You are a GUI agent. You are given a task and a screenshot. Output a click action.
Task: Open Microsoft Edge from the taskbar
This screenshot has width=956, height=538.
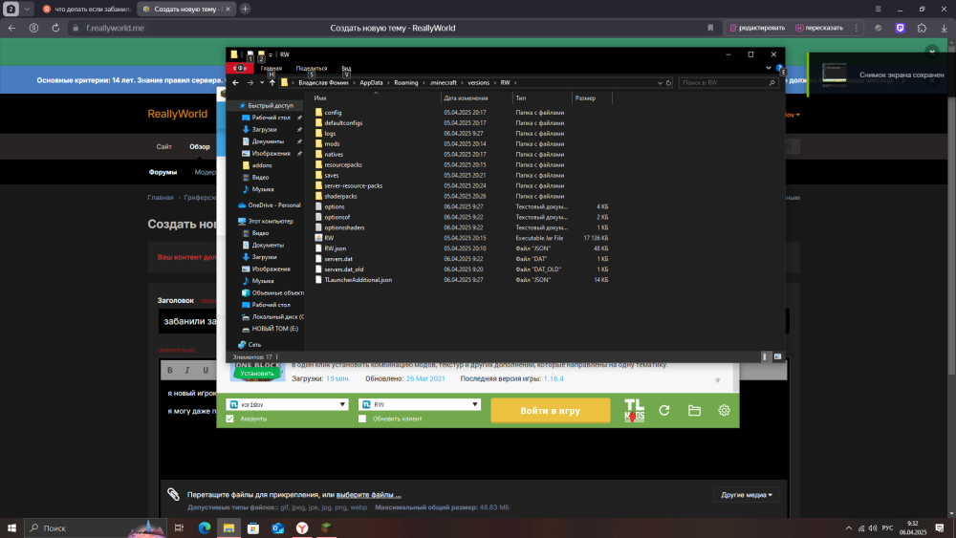205,528
